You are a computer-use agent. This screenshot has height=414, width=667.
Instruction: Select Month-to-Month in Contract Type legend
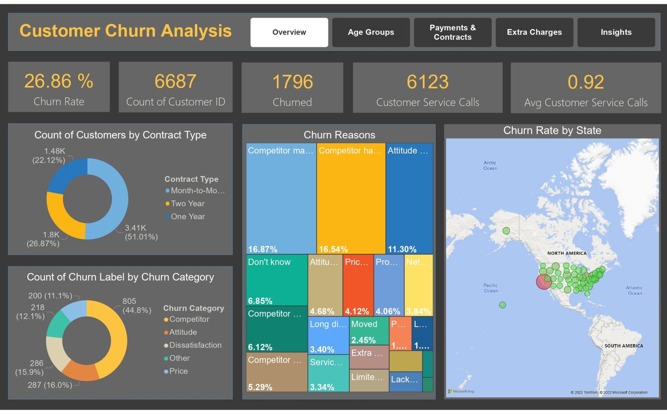(x=197, y=191)
